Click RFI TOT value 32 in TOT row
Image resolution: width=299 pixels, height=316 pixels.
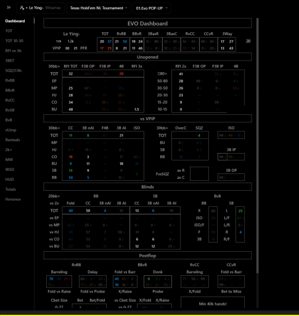click(71, 74)
